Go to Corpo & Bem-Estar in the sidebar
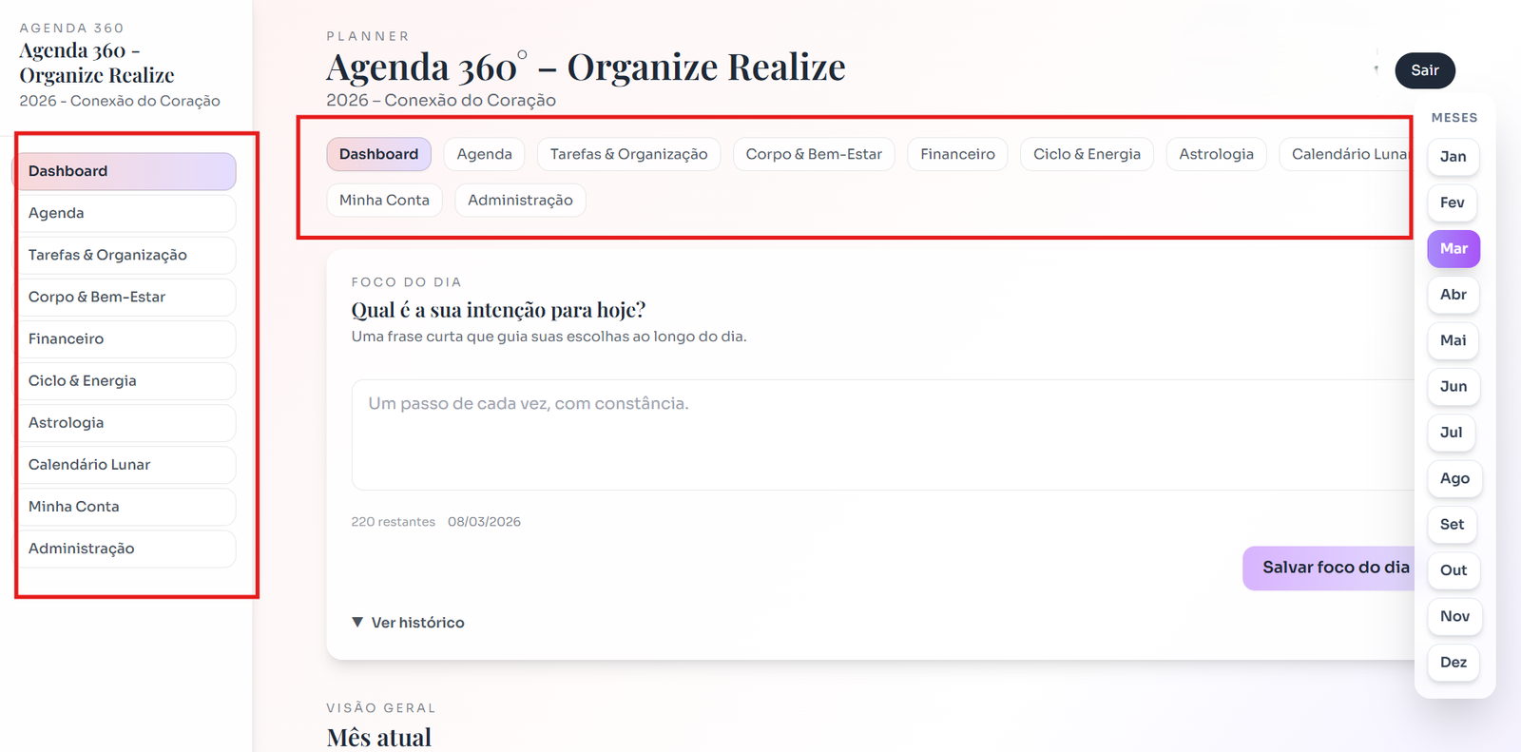This screenshot has height=752, width=1521. coord(125,297)
